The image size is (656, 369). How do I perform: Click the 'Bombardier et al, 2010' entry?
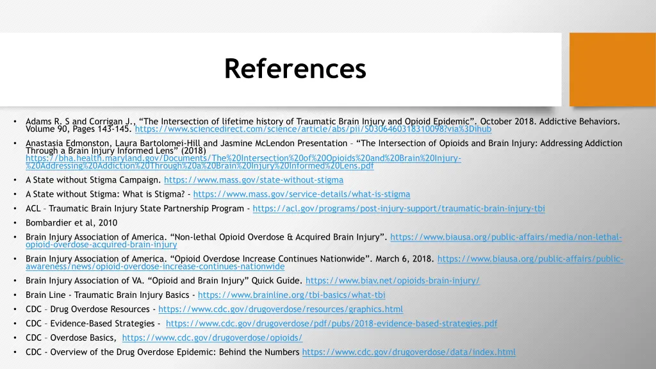click(72, 223)
